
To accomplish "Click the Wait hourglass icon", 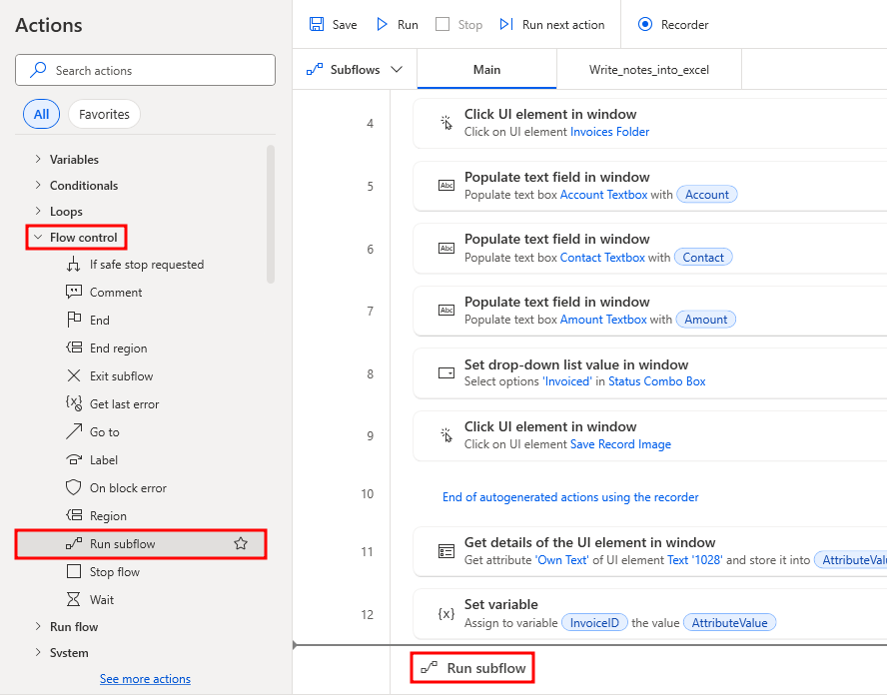I will click(x=74, y=599).
